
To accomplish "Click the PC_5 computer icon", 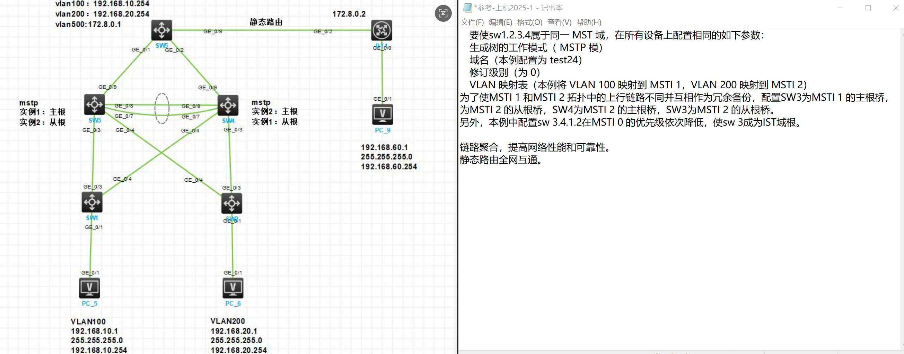I will point(89,288).
